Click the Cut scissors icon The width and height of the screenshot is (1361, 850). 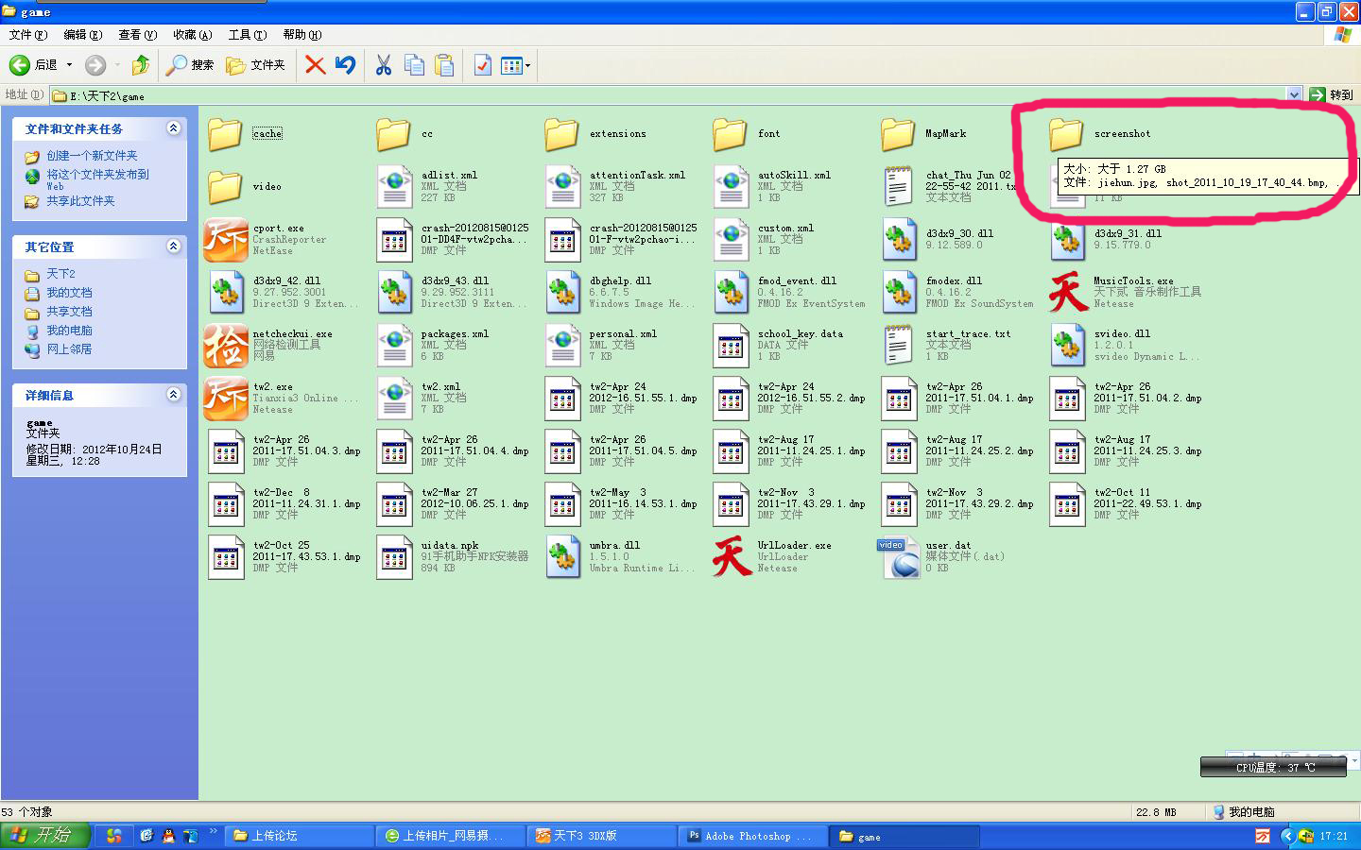[384, 65]
